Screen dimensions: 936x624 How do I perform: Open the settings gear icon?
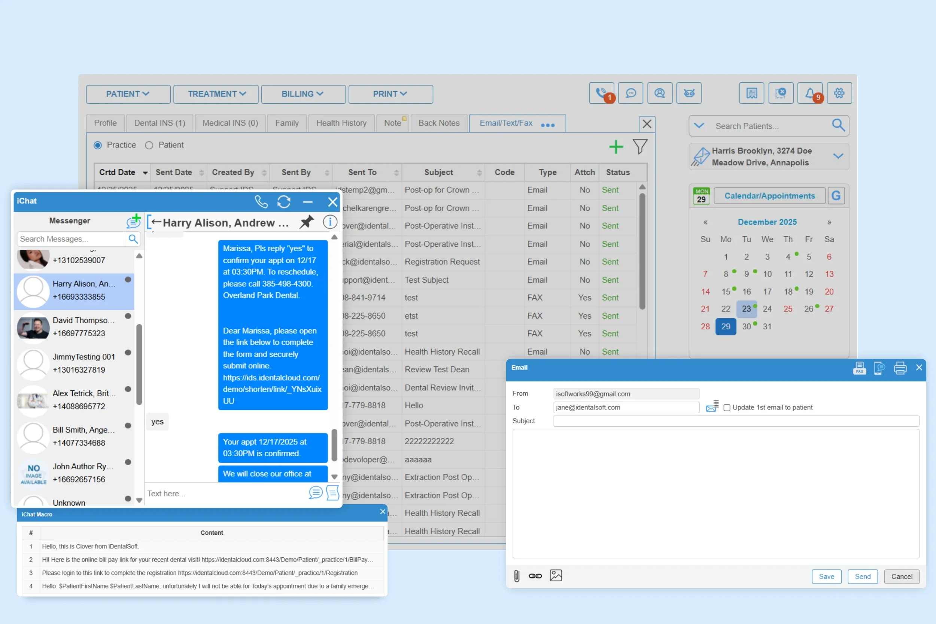839,93
